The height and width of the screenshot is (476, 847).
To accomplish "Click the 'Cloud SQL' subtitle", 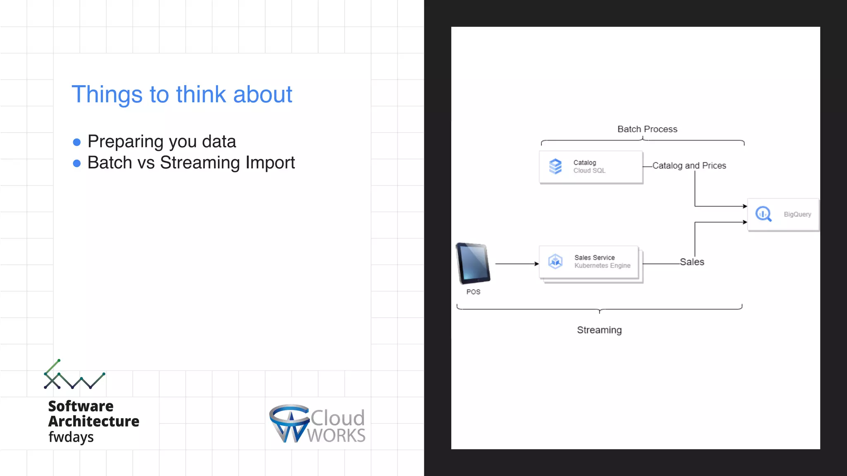I will pyautogui.click(x=589, y=171).
